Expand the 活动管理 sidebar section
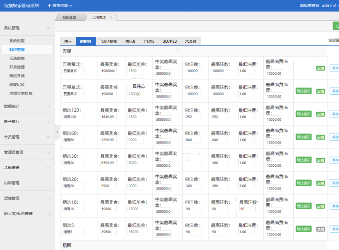Screen dimensions: 339x250 pos(27,168)
